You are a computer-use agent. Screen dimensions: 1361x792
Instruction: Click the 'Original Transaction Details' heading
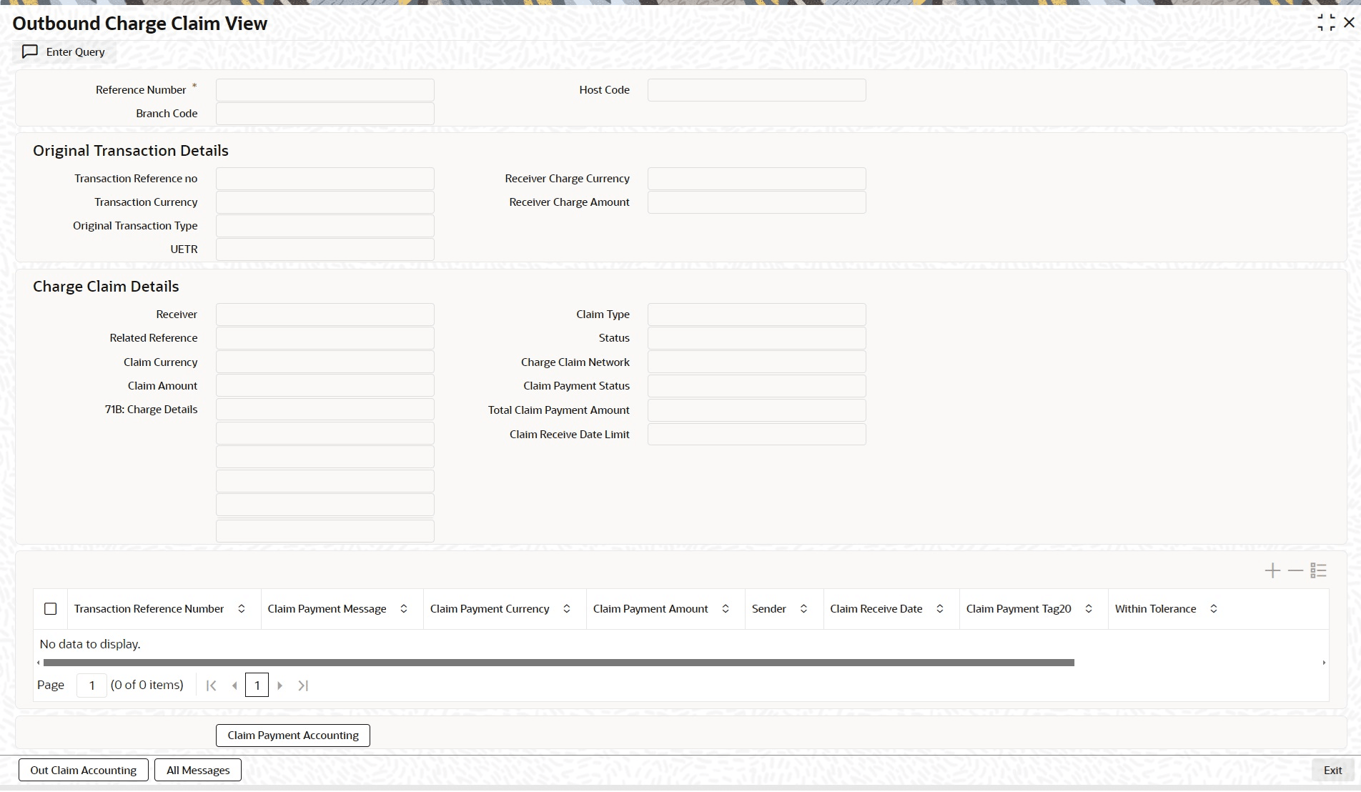point(131,151)
